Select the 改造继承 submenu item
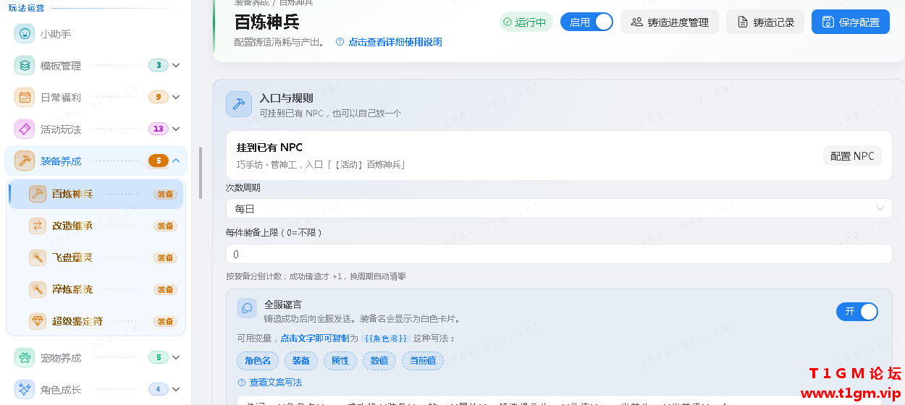Image resolution: width=905 pixels, height=405 pixels. point(96,226)
